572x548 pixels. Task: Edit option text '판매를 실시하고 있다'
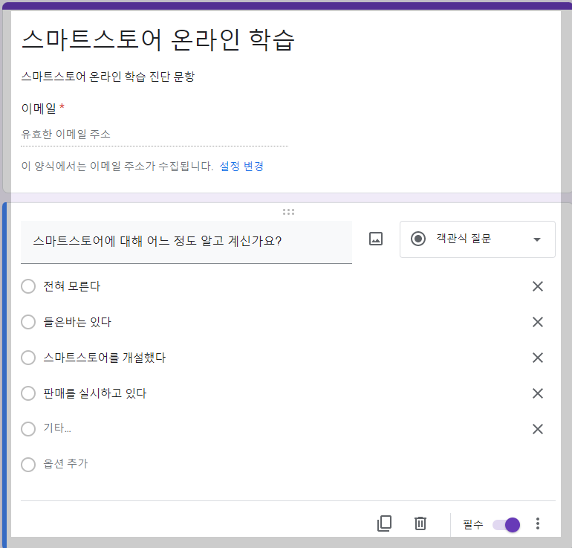(x=95, y=393)
